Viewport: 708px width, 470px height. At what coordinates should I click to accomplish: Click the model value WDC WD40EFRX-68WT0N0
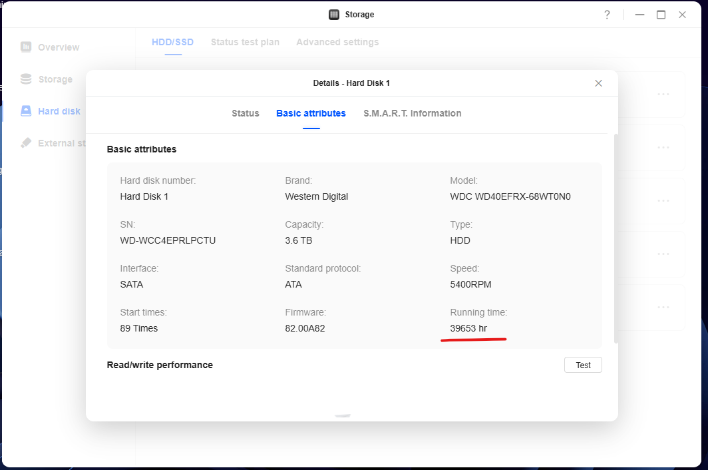point(510,196)
